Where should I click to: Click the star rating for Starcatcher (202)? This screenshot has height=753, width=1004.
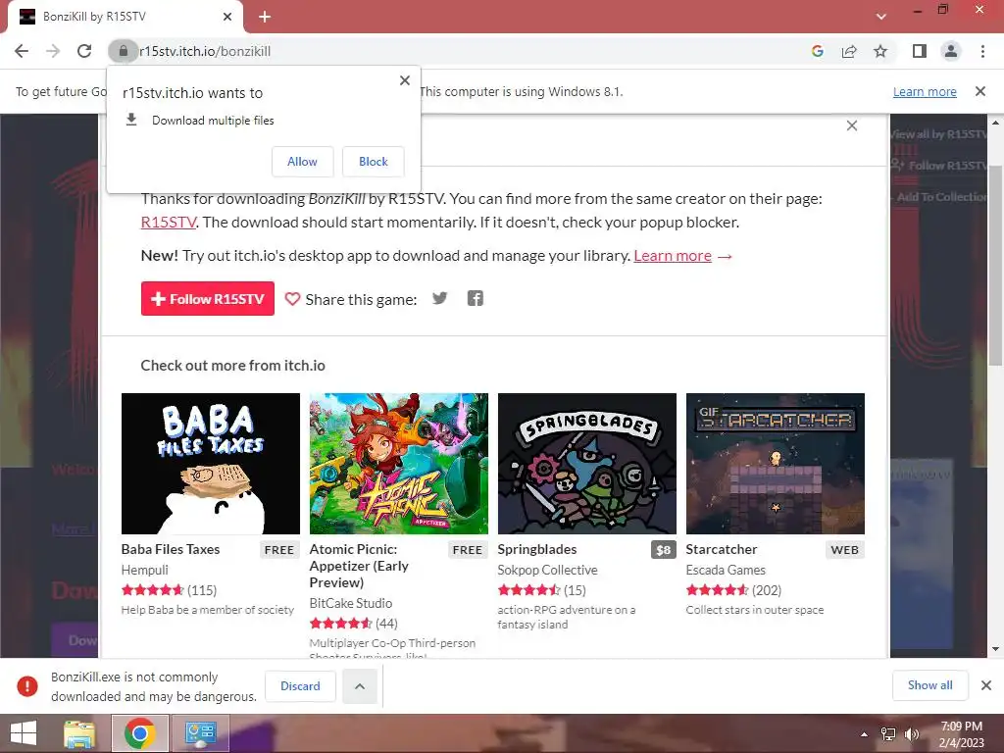tap(717, 590)
